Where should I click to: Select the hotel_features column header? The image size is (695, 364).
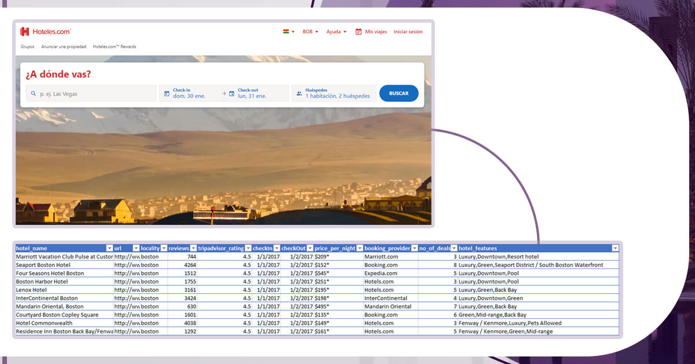[x=539, y=248]
